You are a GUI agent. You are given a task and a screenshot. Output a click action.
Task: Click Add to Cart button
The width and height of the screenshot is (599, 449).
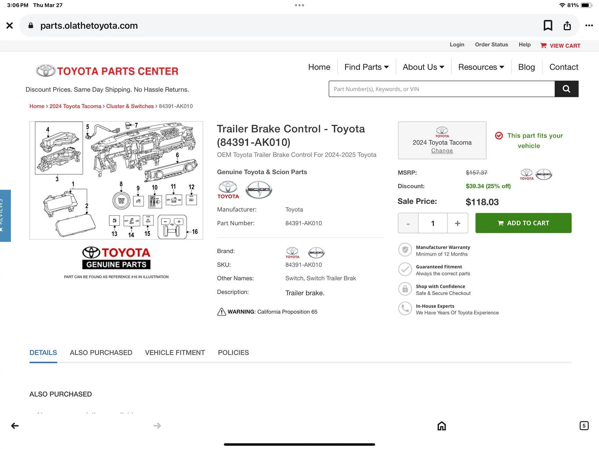click(x=523, y=223)
